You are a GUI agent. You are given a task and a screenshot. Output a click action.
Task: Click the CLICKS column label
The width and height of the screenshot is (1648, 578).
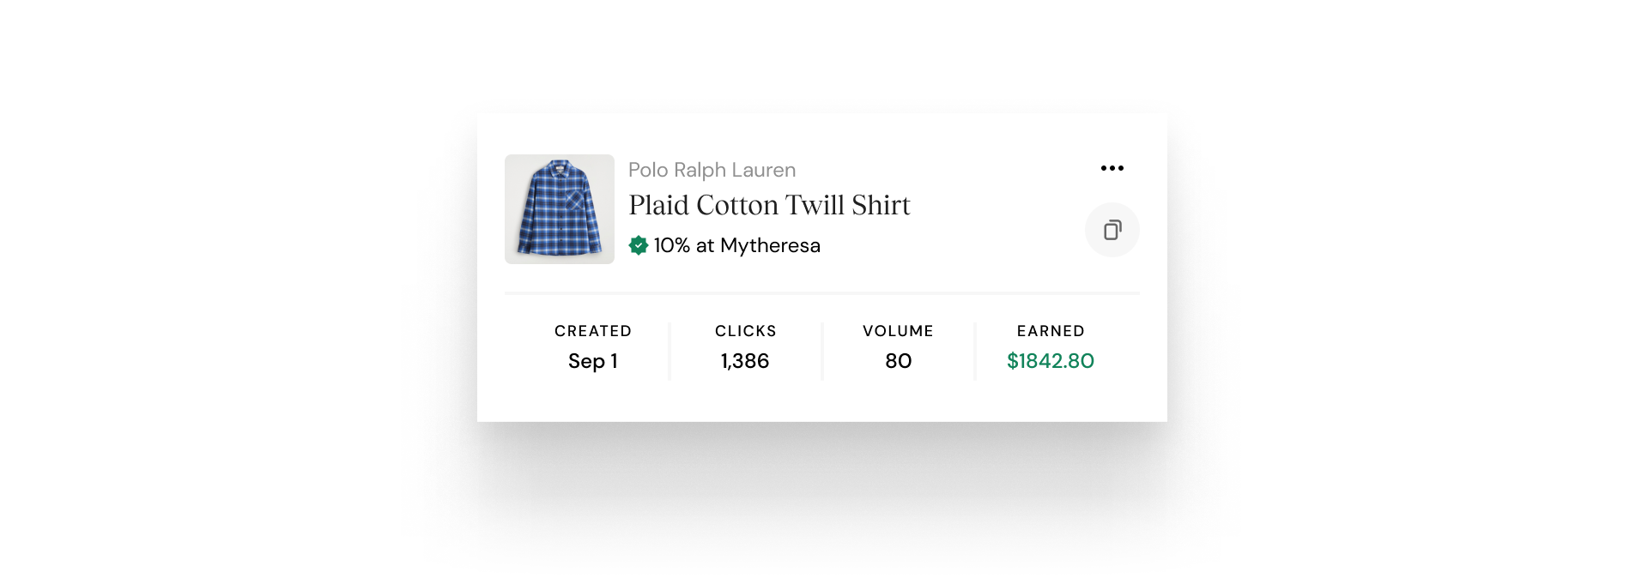[746, 331]
